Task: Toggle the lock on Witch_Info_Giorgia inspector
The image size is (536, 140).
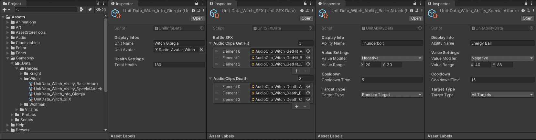Action: pos(196,3)
